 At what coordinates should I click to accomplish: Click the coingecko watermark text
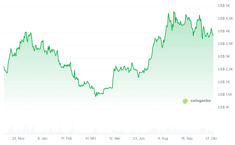click(x=201, y=100)
